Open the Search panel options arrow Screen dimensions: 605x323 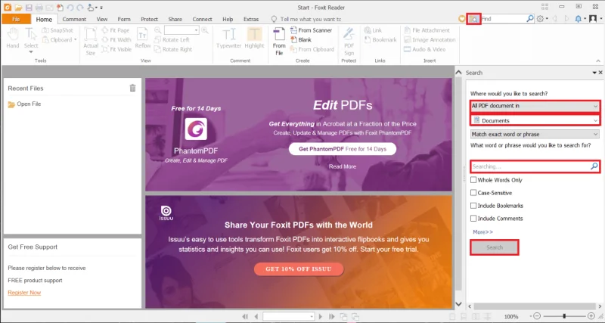pos(594,73)
